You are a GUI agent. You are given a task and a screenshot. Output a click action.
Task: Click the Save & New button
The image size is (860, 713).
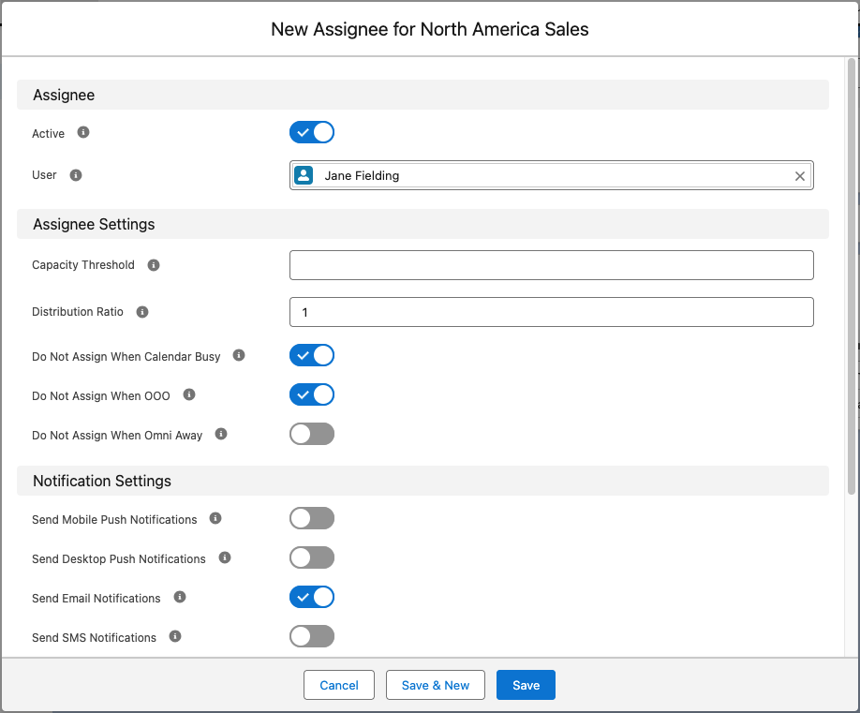pyautogui.click(x=436, y=685)
